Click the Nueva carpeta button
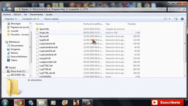This screenshot has width=188, height=106. 51,19
